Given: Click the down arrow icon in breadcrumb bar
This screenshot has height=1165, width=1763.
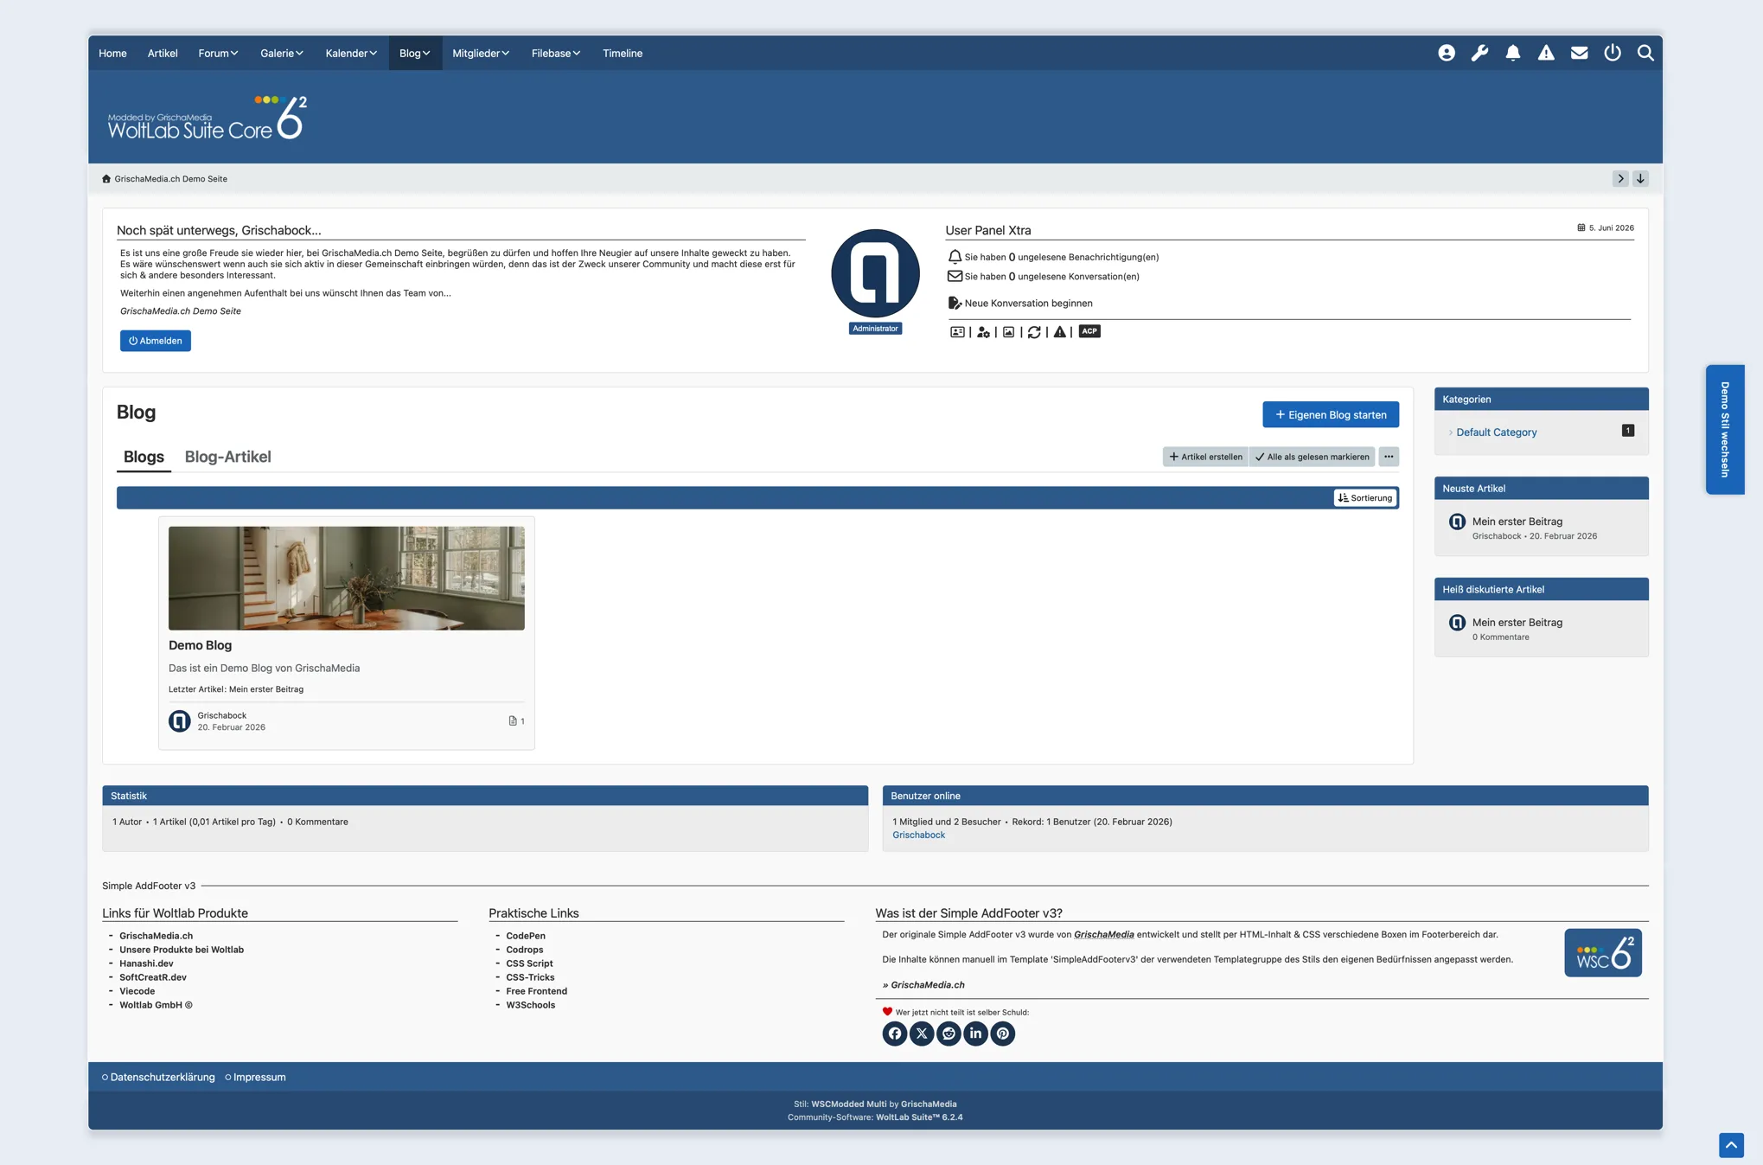Looking at the screenshot, I should tap(1640, 179).
